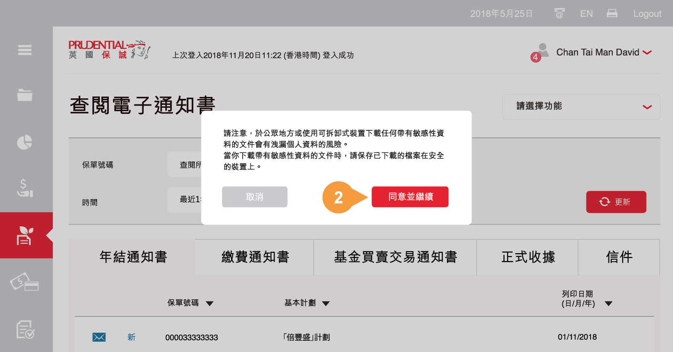Open the envelope icon for policy 000033333333
The width and height of the screenshot is (673, 352).
[99, 337]
